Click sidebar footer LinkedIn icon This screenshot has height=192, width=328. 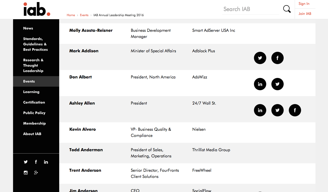(x=46, y=162)
